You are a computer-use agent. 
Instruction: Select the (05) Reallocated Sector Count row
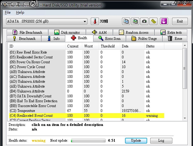point(86,57)
